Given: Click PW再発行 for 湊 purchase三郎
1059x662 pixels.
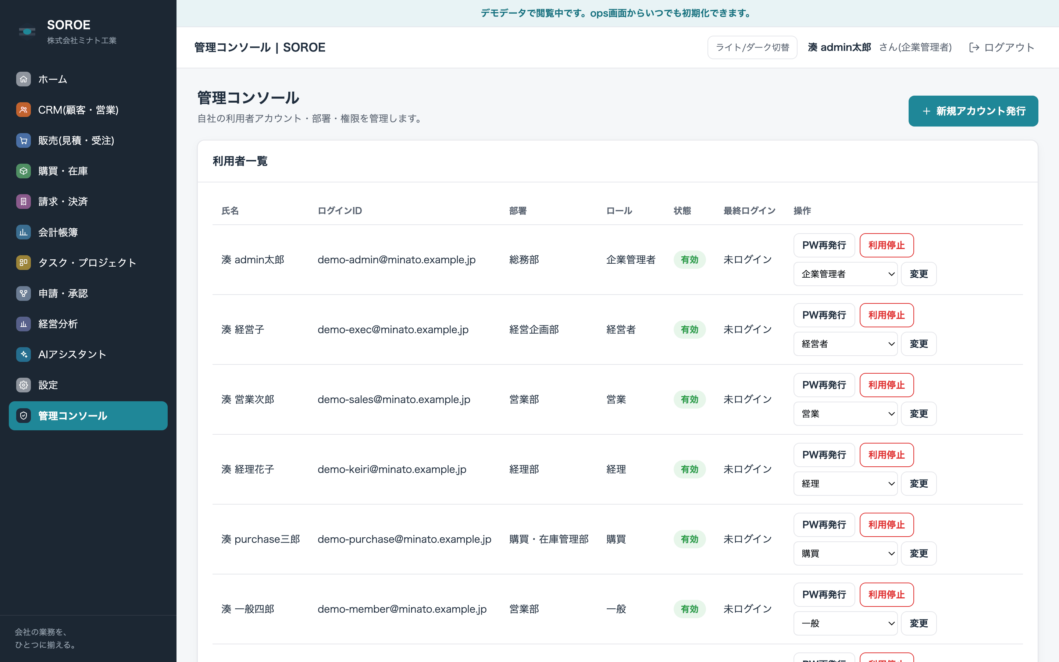Looking at the screenshot, I should tap(824, 524).
